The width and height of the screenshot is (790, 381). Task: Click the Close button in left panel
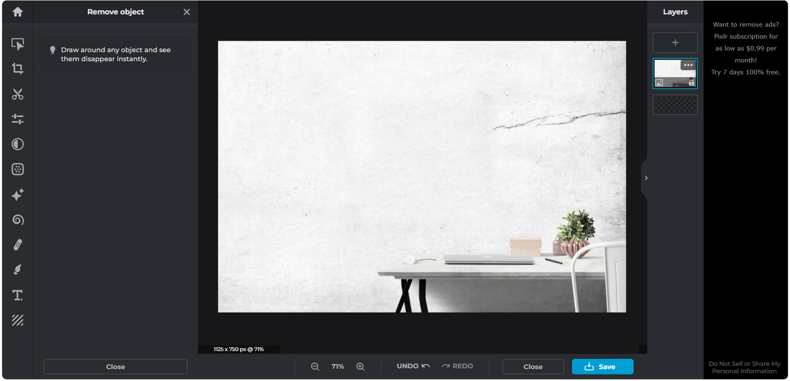(115, 367)
